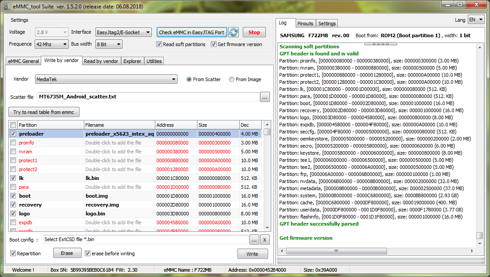The image size is (490, 277).
Task: Click the Write button
Action: [253, 254]
